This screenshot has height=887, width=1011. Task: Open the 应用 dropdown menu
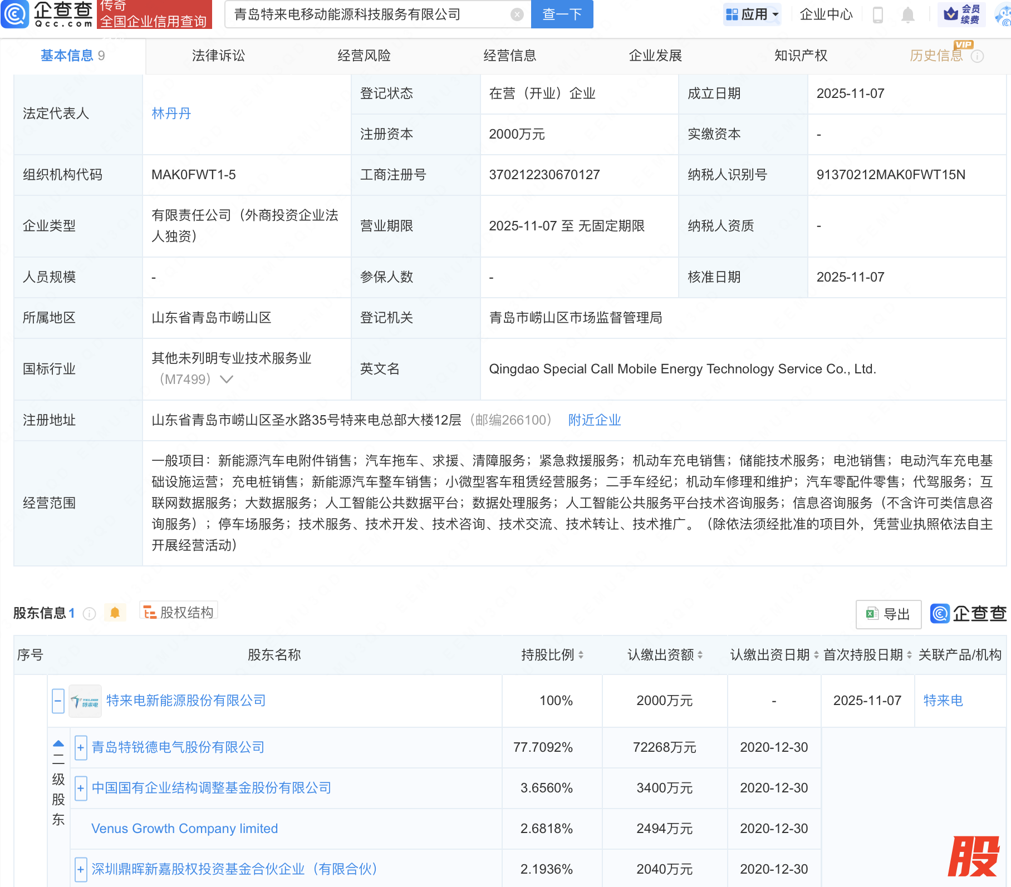(x=753, y=14)
